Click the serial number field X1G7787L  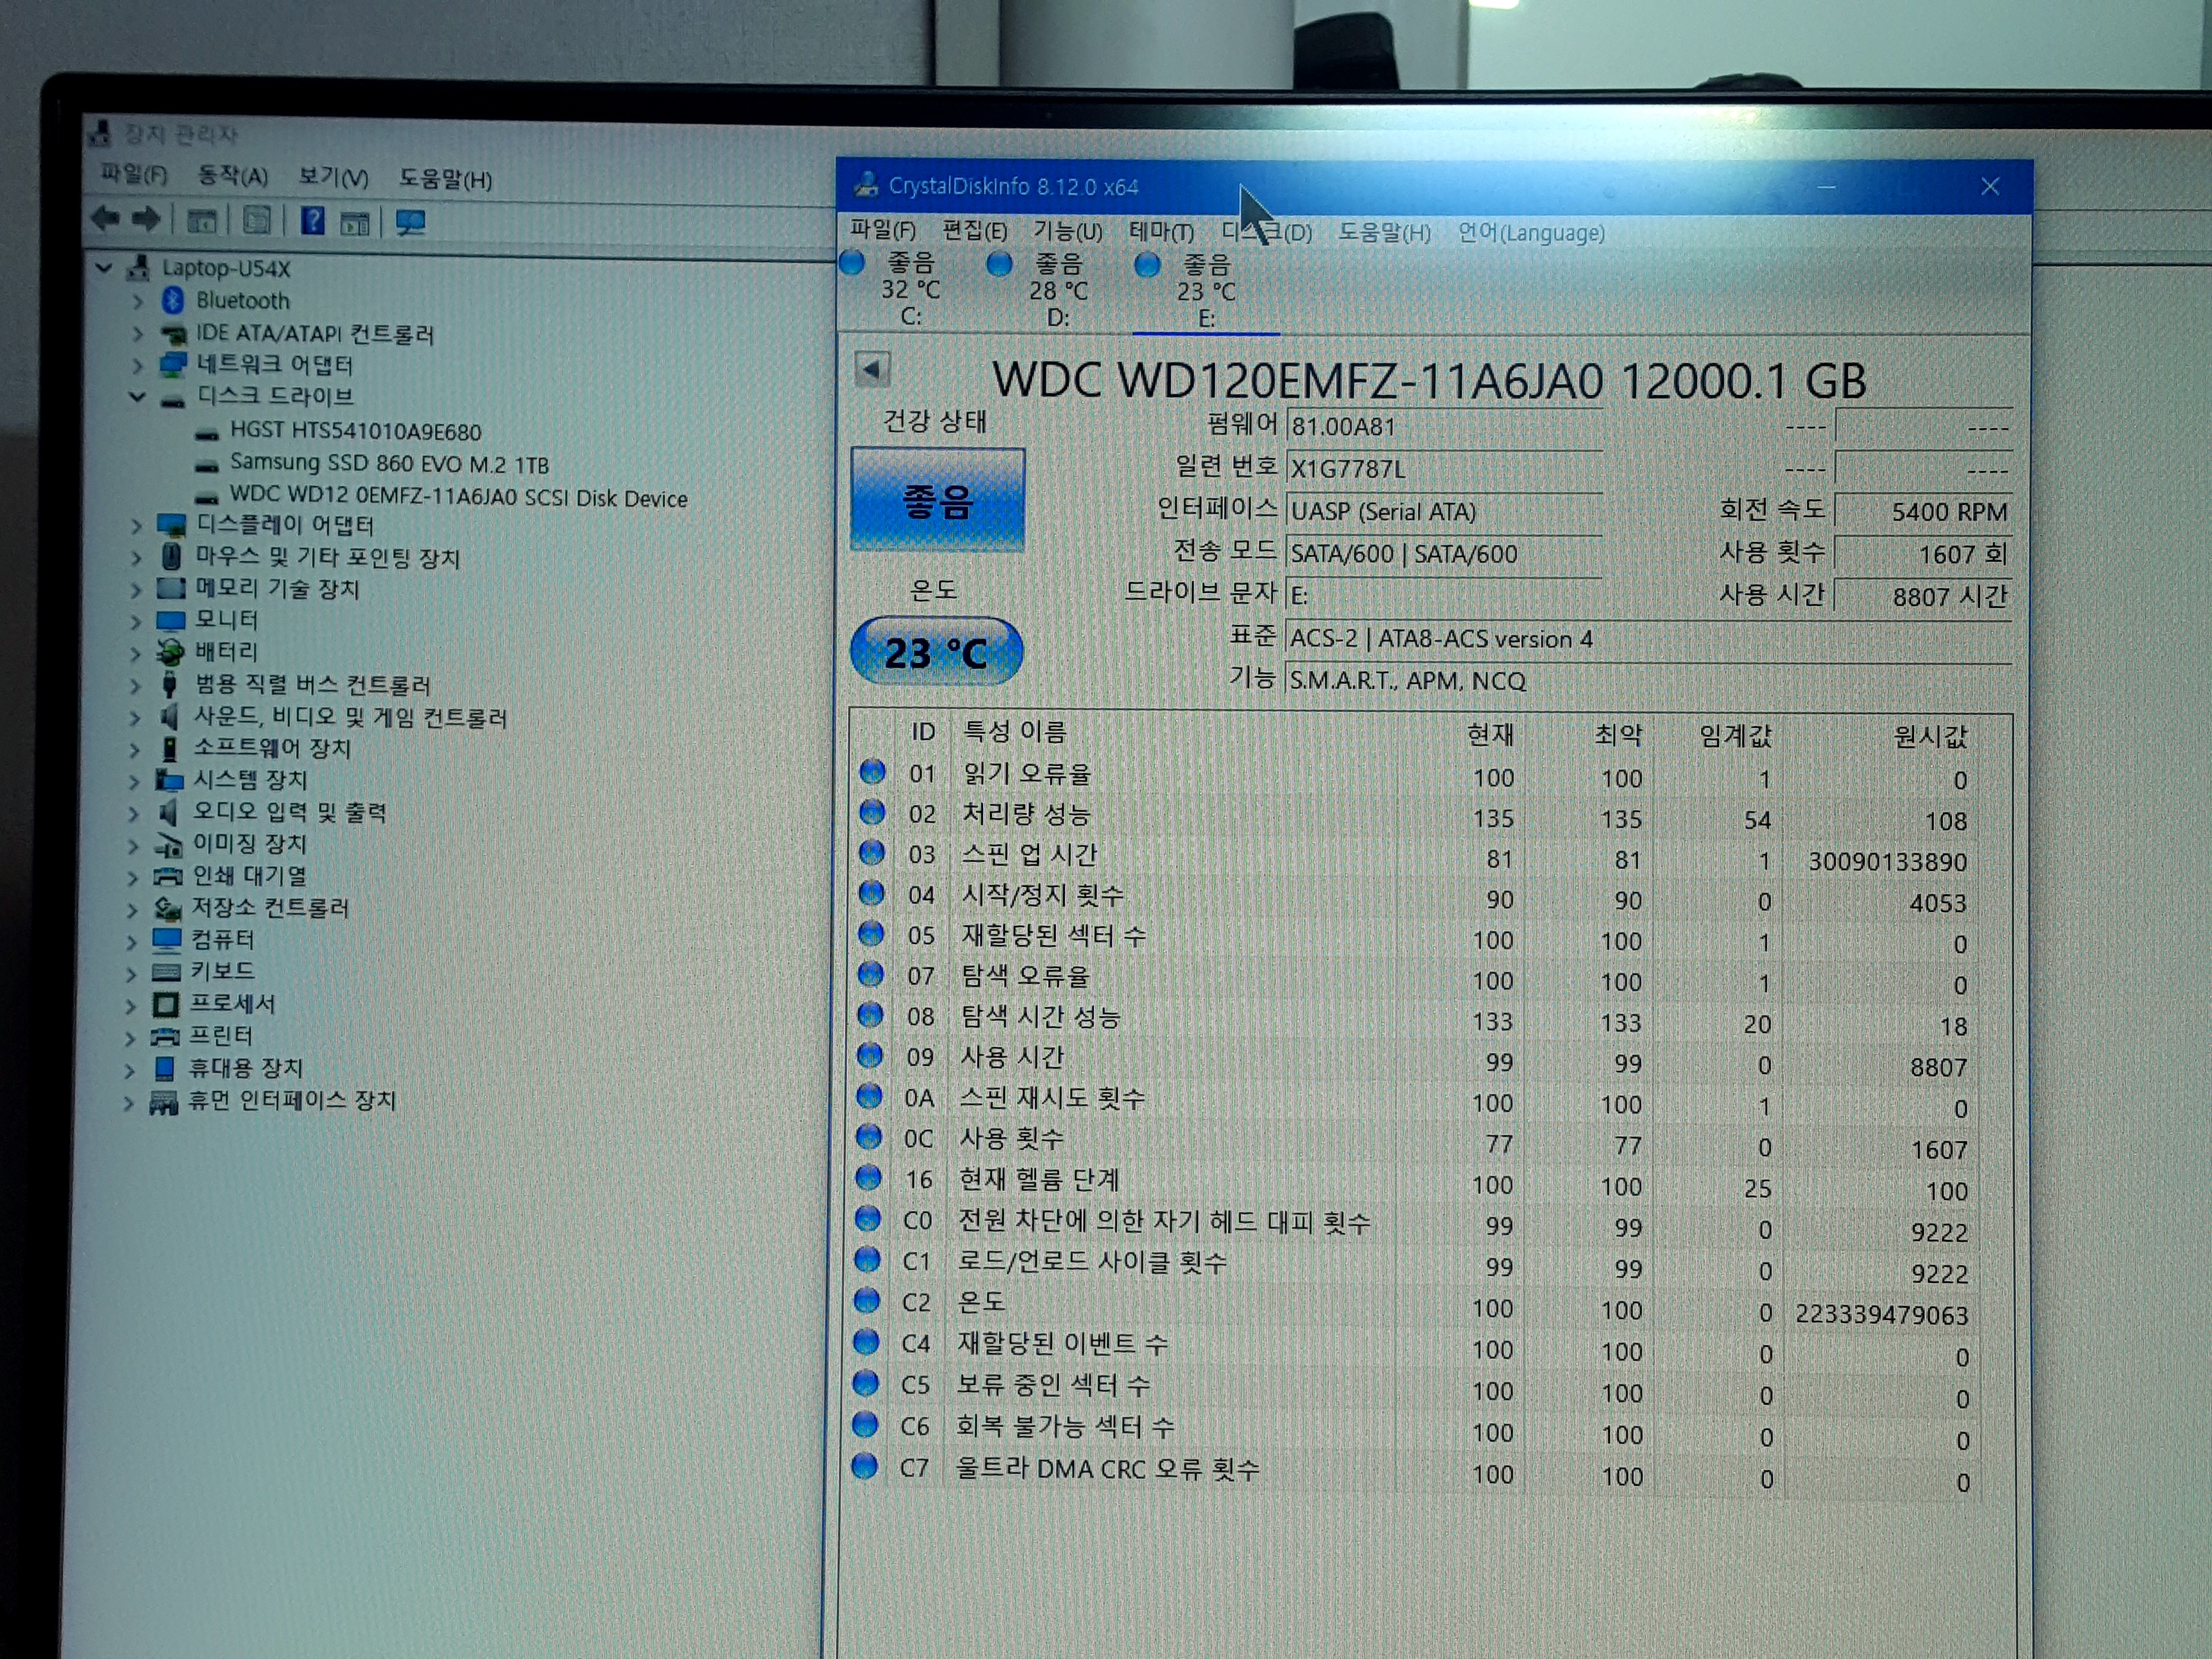click(x=1444, y=469)
